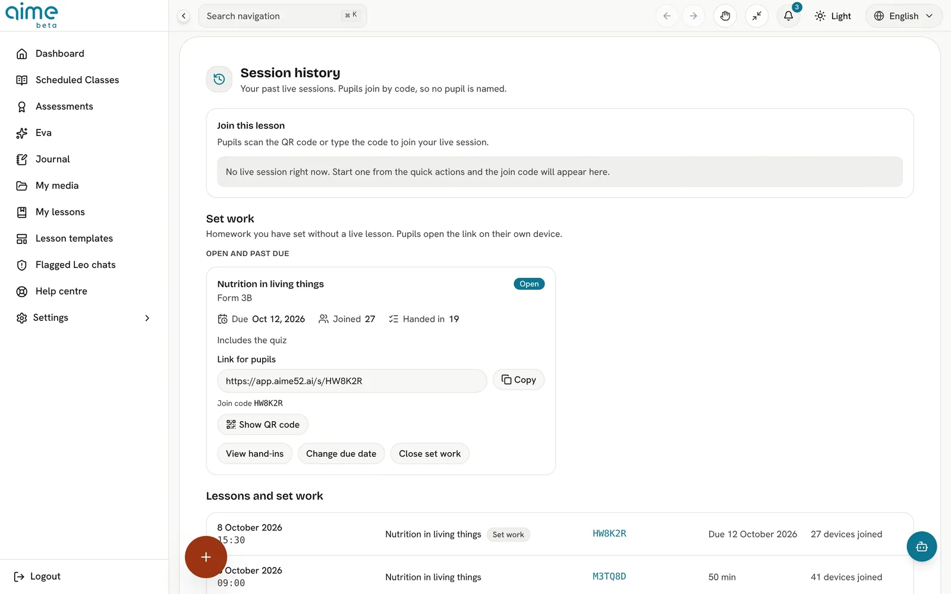Go to Assessments in sidebar
This screenshot has width=951, height=594.
64,106
